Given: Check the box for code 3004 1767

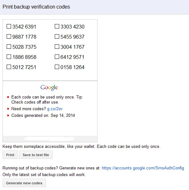Looking at the screenshot, I should click(x=57, y=47).
